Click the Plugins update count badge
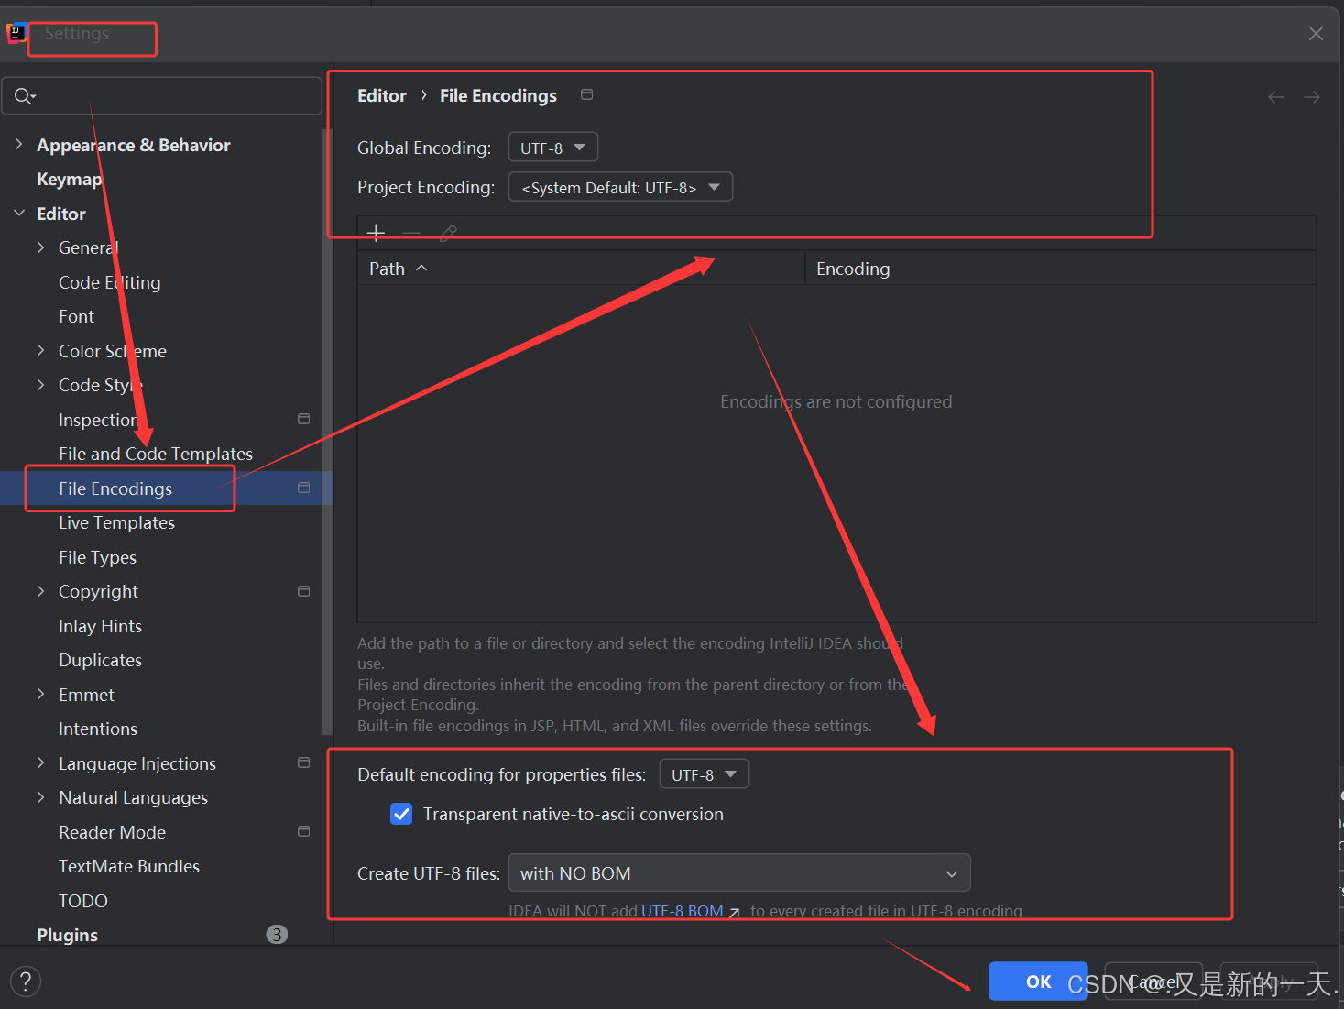Screen dimensions: 1344x1009 click(277, 934)
